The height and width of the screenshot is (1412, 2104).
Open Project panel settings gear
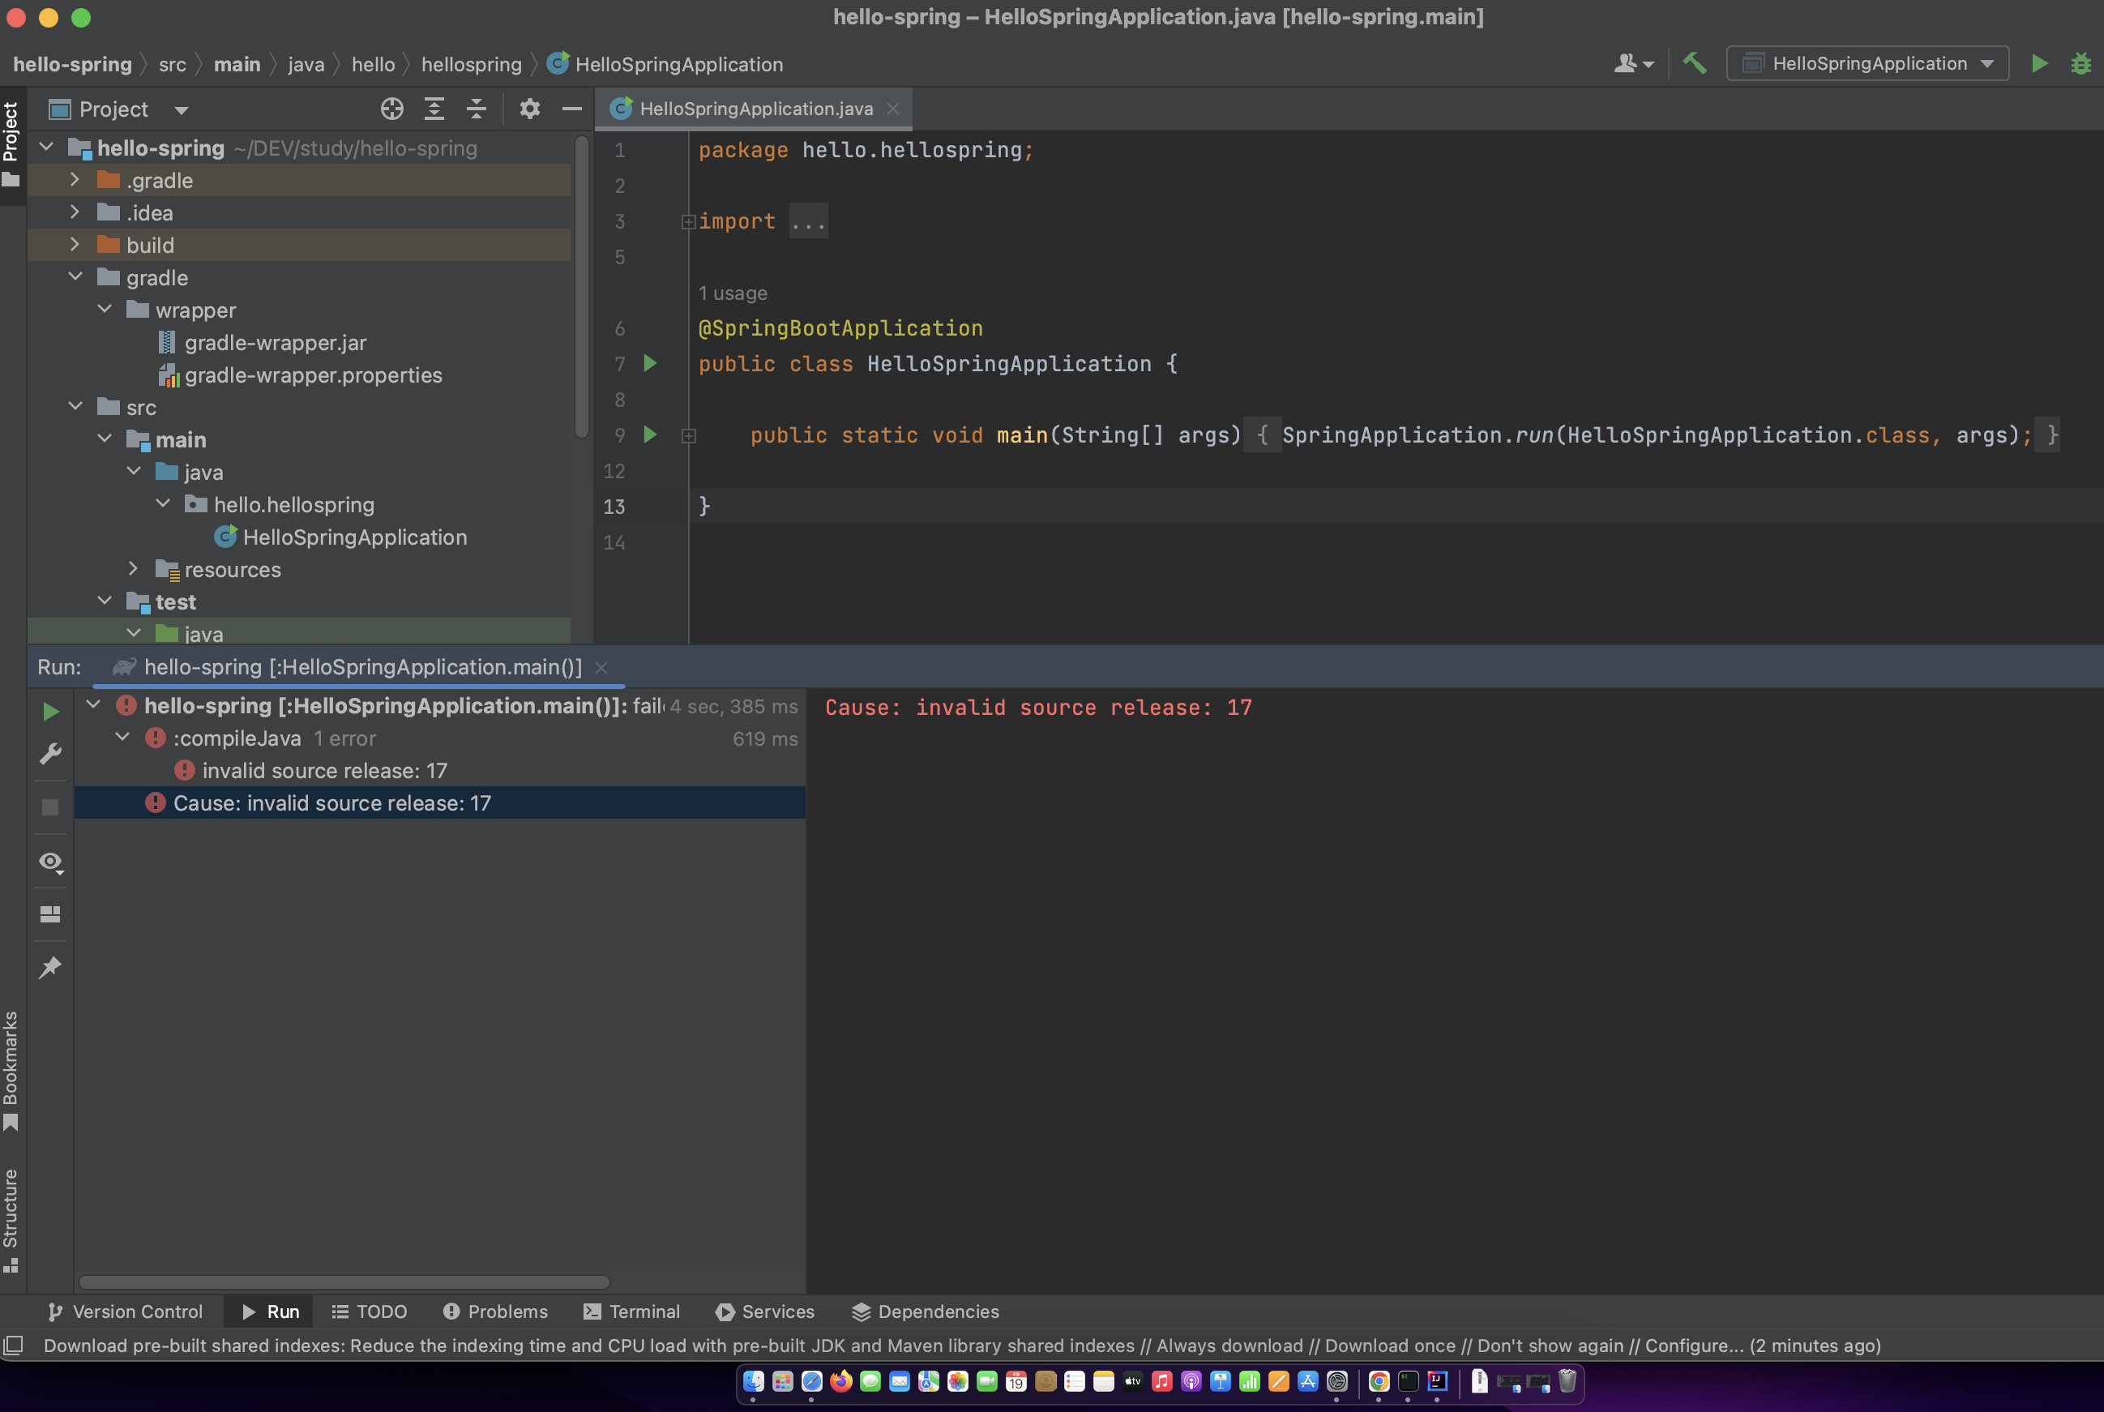click(529, 109)
